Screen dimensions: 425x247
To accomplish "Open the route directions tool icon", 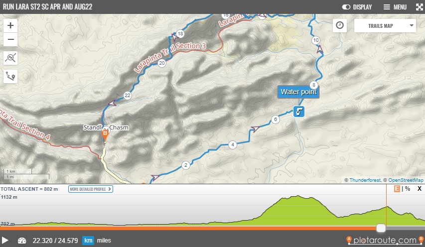I will tap(10, 76).
